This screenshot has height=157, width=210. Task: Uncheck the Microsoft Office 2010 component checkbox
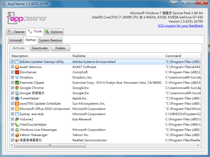[x=13, y=109]
